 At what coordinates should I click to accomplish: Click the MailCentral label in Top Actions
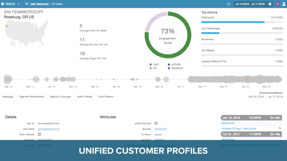click(x=207, y=18)
